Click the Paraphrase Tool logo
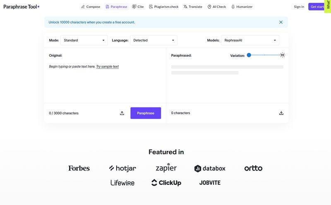This screenshot has height=205, width=331. pos(22,7)
